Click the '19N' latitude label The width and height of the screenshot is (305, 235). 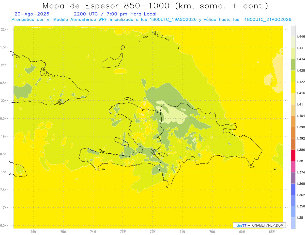[4, 136]
